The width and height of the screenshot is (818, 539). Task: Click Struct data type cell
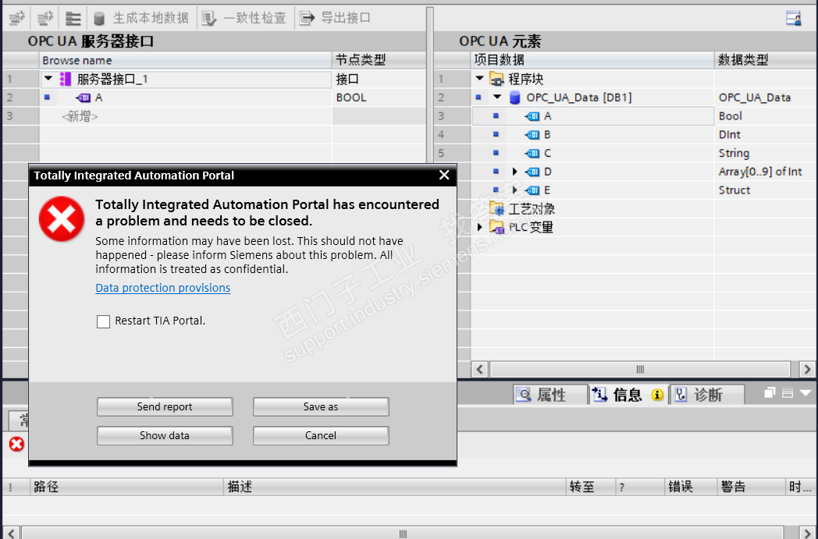tap(766, 190)
